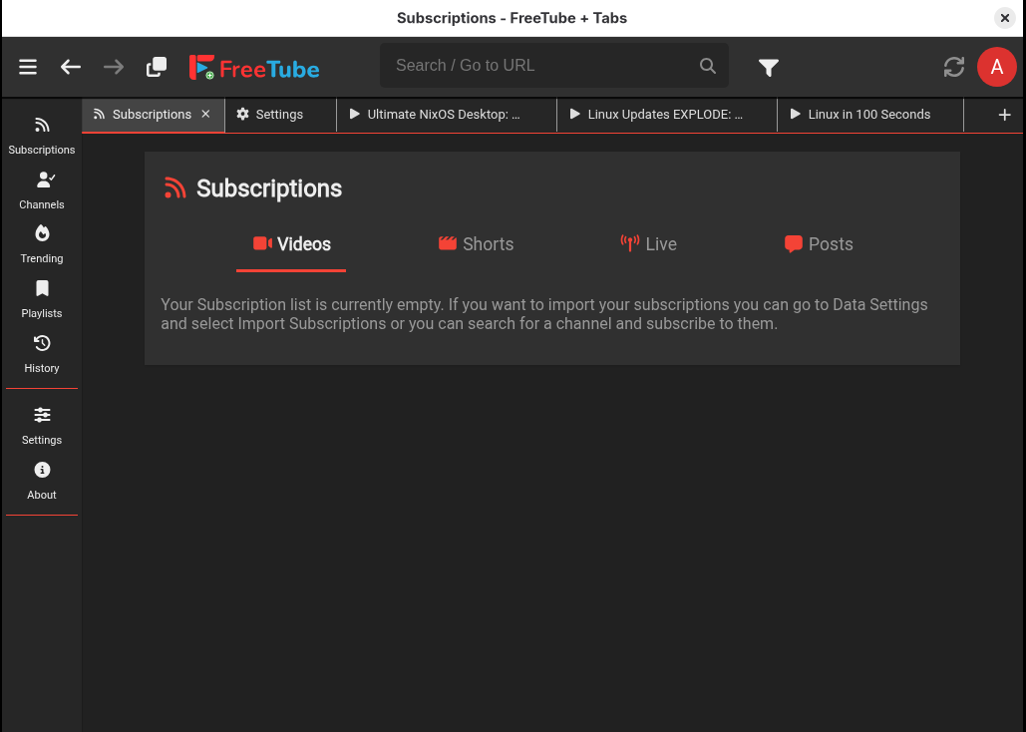Open the Channels section in the sidebar
Image resolution: width=1026 pixels, height=732 pixels.
[41, 189]
